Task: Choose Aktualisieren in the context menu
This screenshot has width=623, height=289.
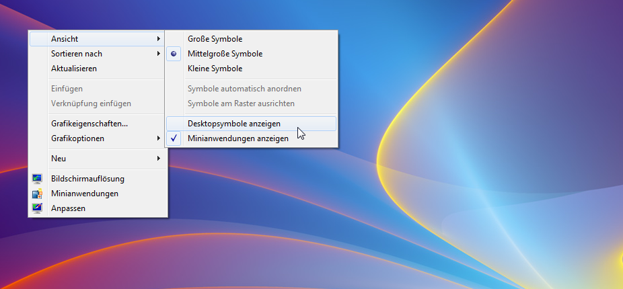Action: pyautogui.click(x=98, y=69)
